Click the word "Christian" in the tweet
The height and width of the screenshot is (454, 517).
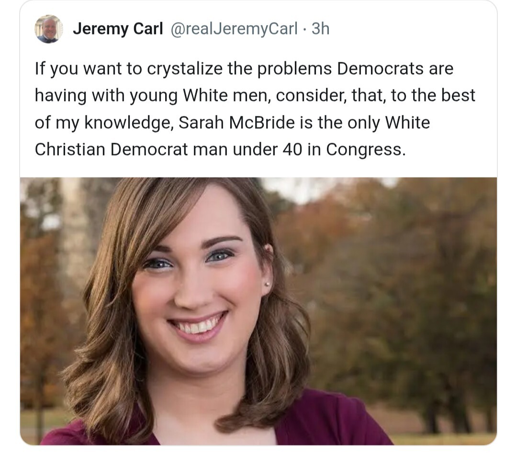coord(70,150)
